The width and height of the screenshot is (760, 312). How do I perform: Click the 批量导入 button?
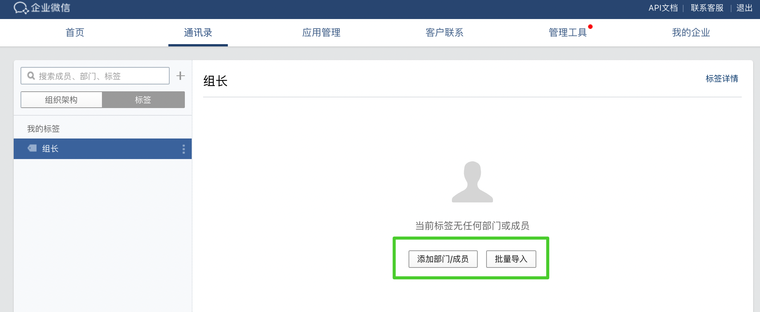pos(511,259)
